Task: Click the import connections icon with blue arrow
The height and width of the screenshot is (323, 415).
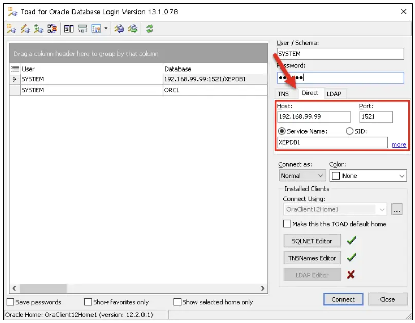Action: click(x=119, y=29)
